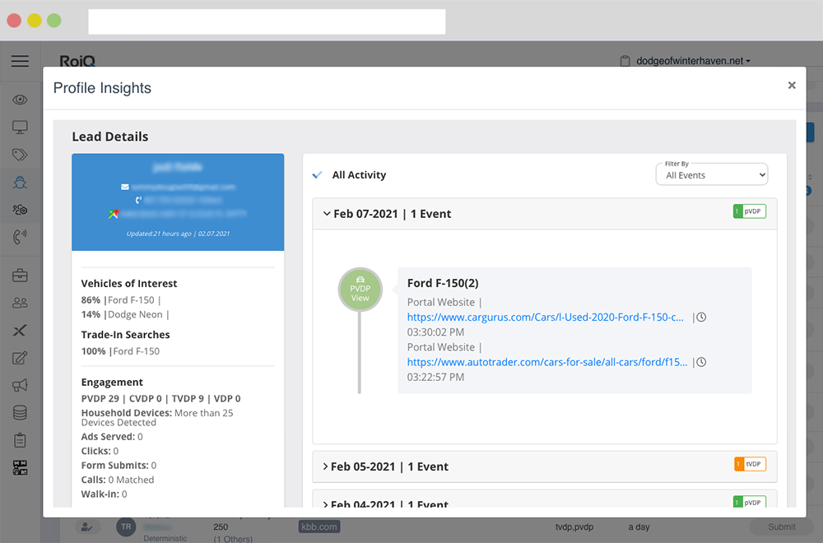The height and width of the screenshot is (543, 823).
Task: Click the green PVDP View timeline marker
Action: click(x=360, y=290)
